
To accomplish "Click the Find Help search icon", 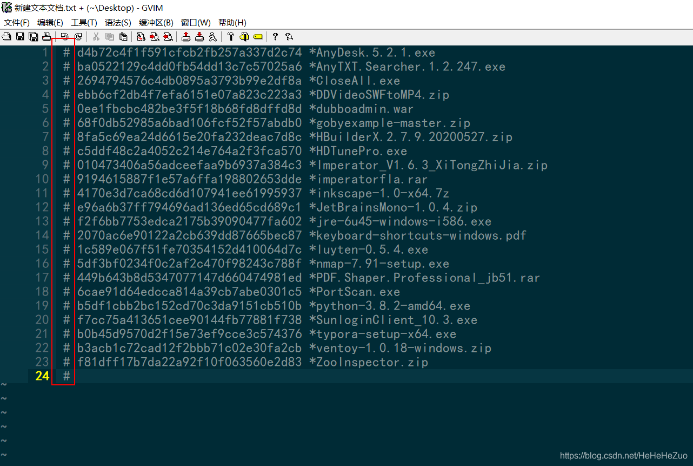I will tap(289, 37).
